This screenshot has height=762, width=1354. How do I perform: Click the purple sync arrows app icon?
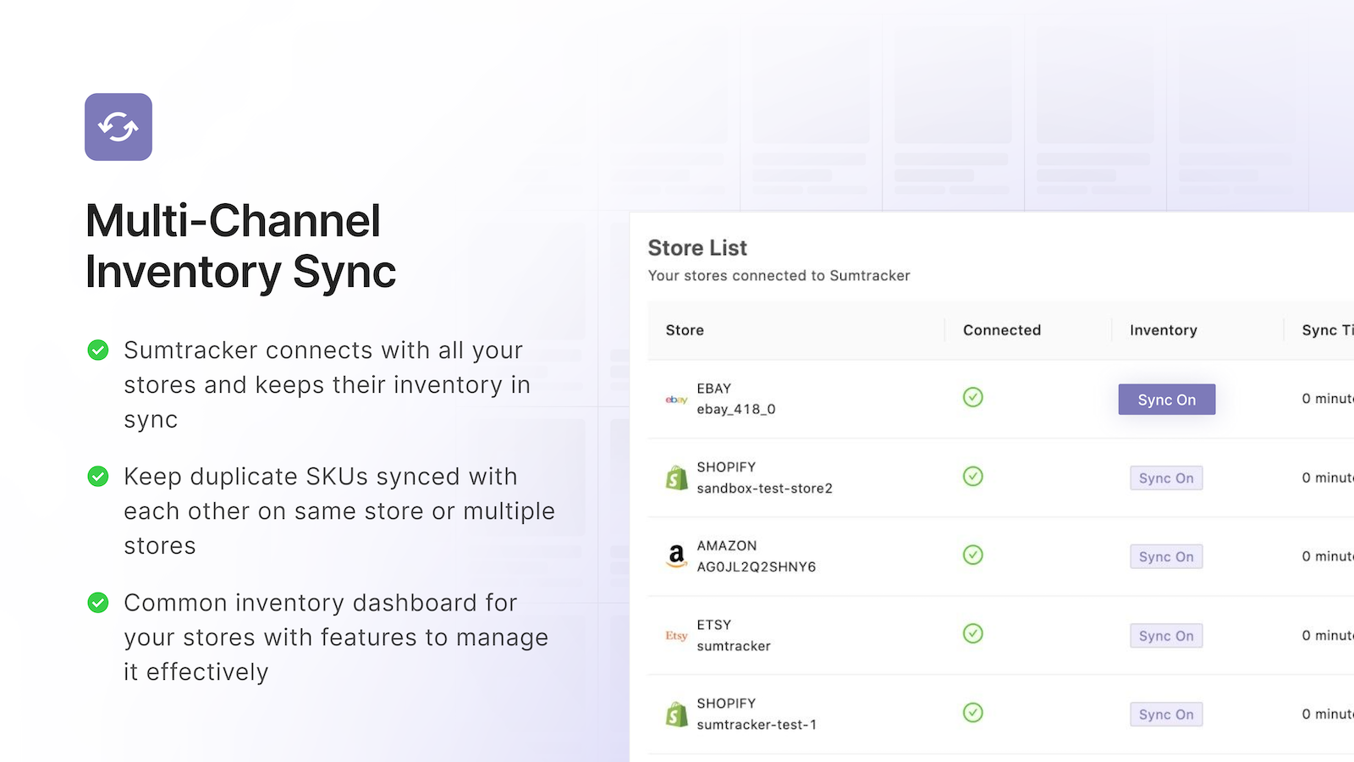(118, 127)
